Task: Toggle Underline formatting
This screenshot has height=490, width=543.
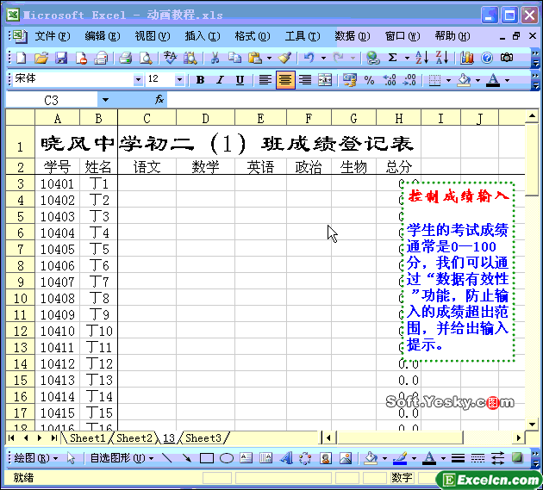Action: tap(240, 80)
